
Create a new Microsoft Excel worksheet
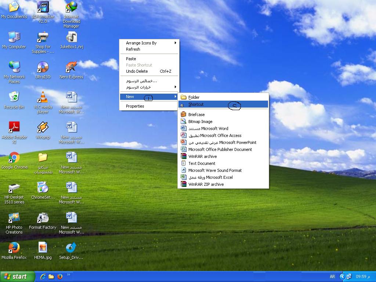pos(223,177)
